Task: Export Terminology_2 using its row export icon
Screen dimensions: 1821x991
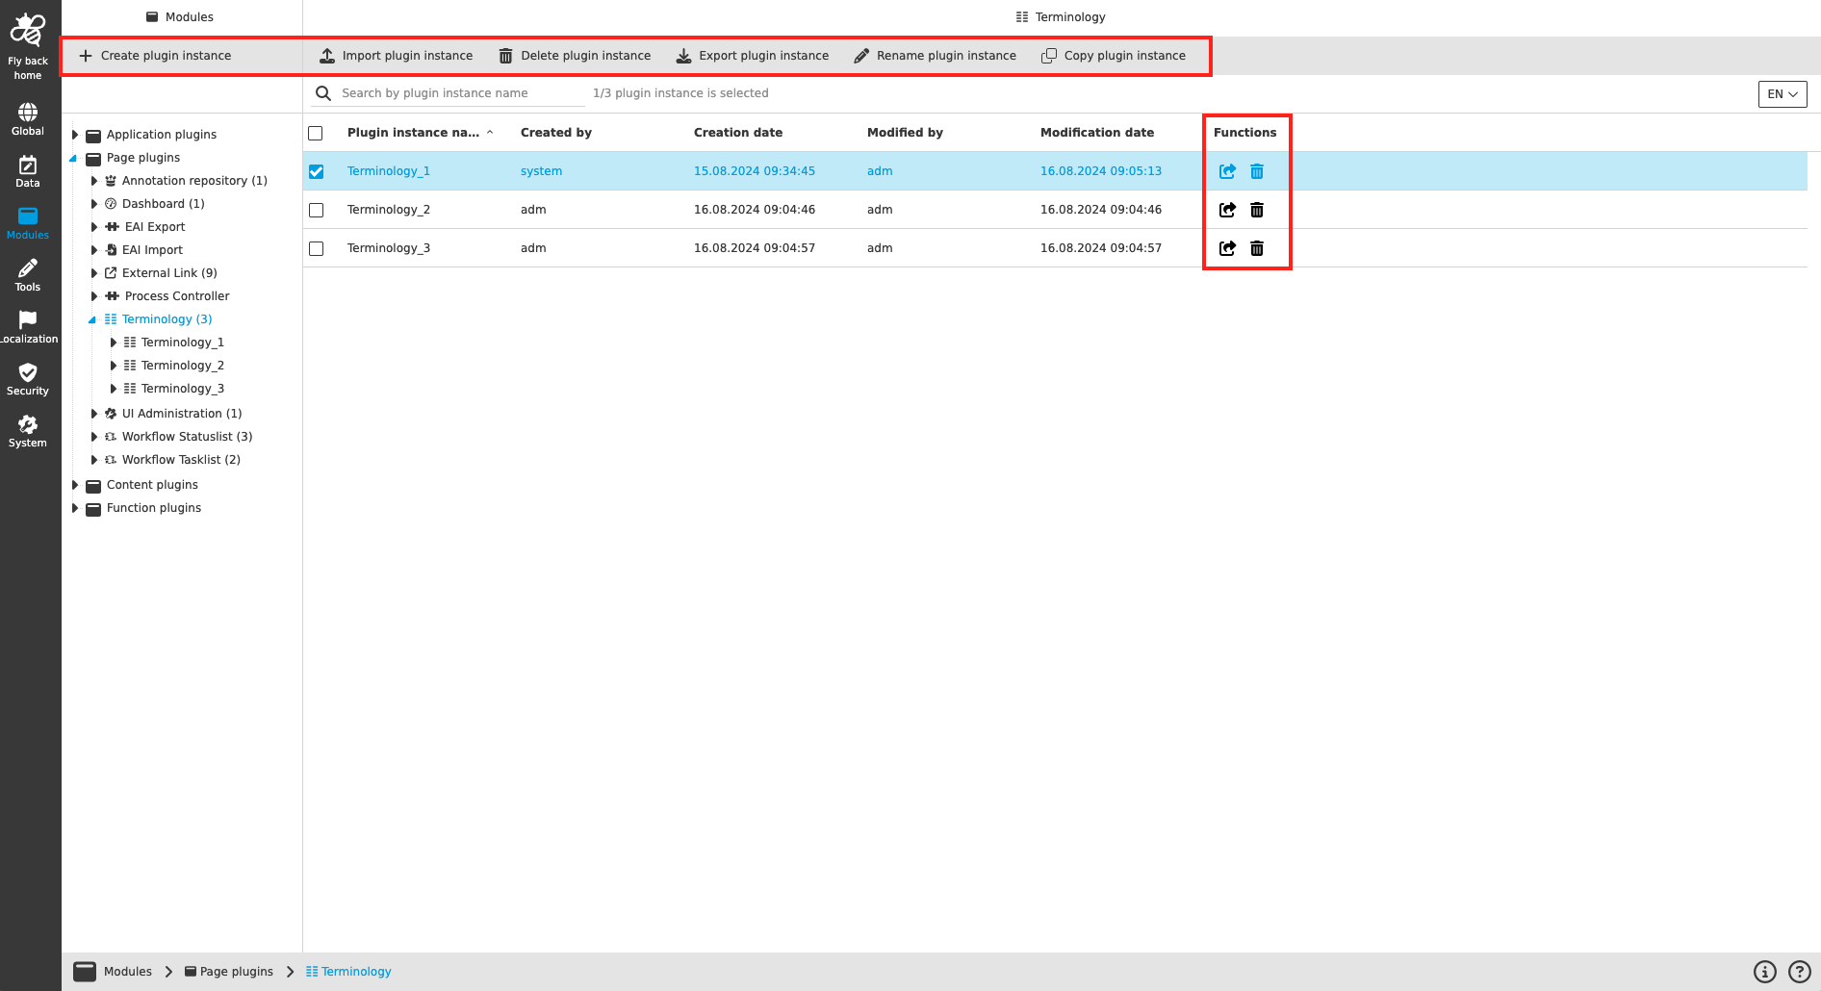Action: coord(1227,210)
